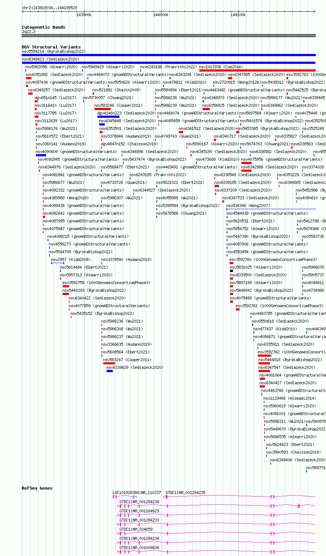Click nsv4090609 (gnomADStructuralVariants) label
Viewport: 326px width, 556px height.
(x=76, y=152)
